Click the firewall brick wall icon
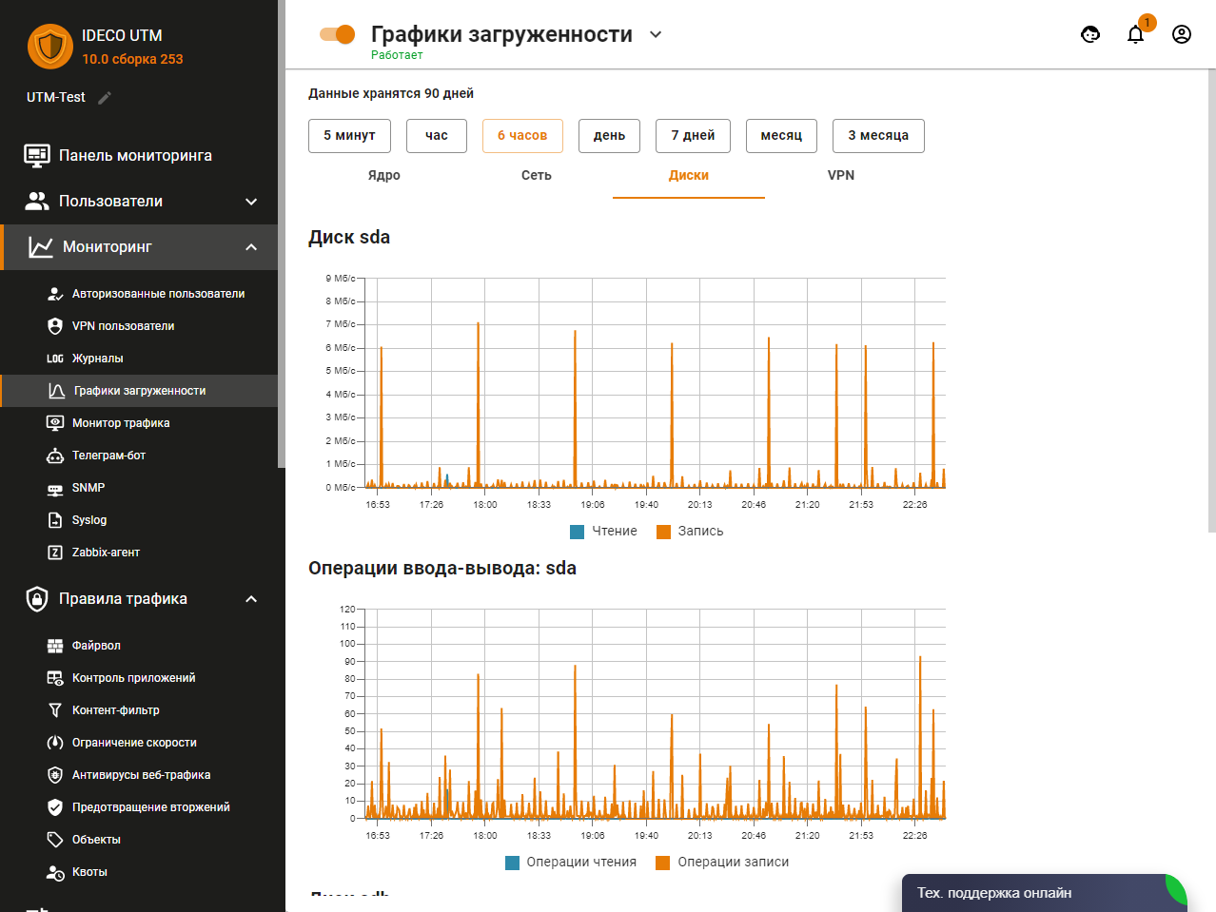 (55, 646)
